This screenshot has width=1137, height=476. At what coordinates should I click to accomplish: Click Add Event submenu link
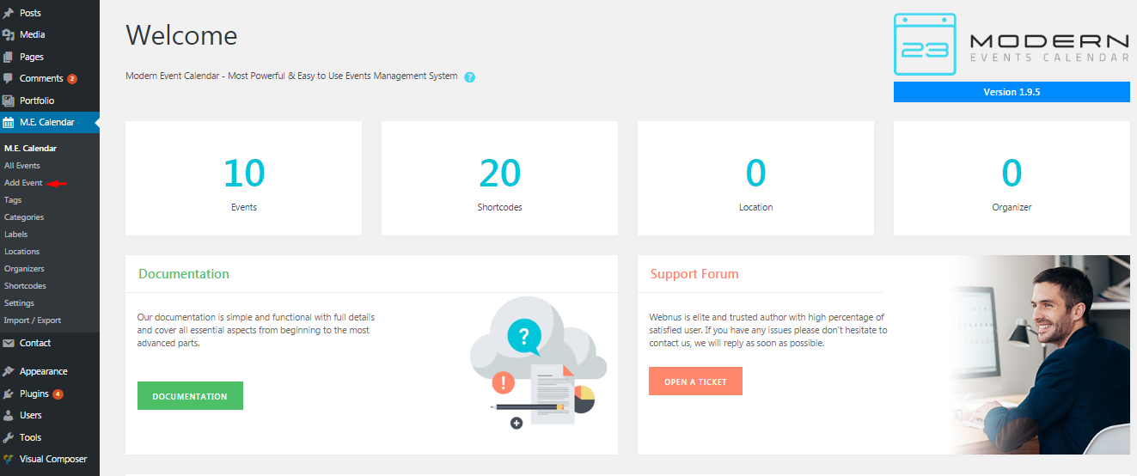coord(23,183)
